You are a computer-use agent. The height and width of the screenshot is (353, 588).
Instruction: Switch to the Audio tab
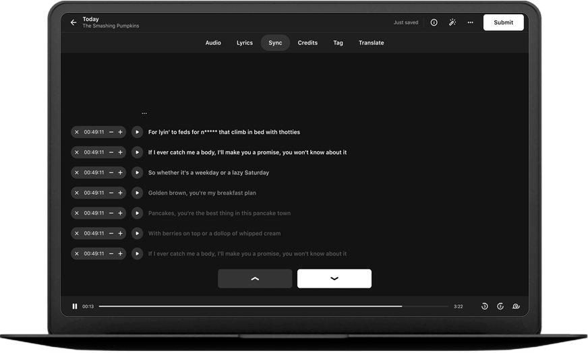213,42
